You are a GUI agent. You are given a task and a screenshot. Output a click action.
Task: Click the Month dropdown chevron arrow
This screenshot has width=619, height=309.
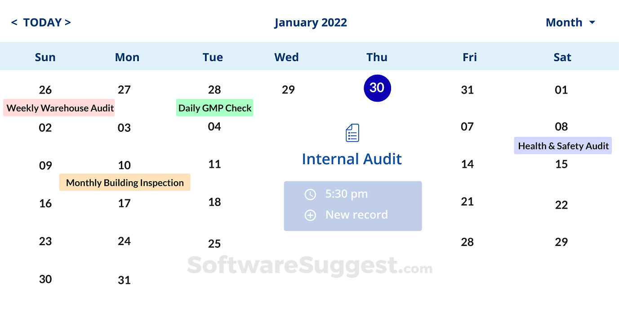click(x=592, y=22)
